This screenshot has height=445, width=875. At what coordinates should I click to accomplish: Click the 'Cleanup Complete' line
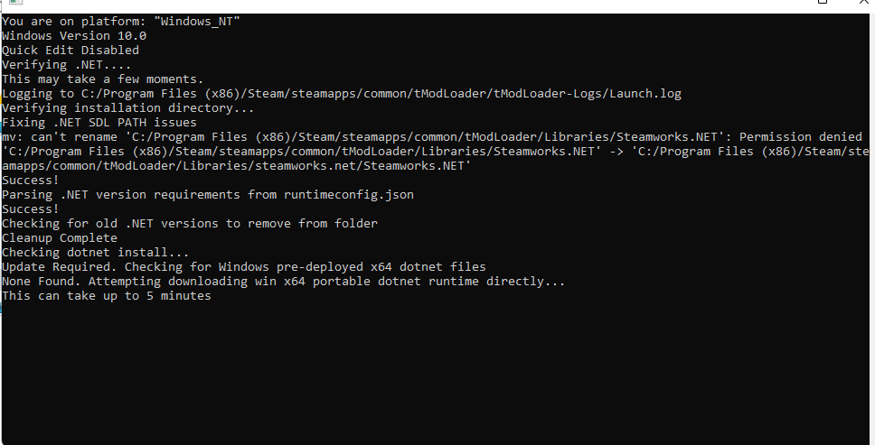60,237
